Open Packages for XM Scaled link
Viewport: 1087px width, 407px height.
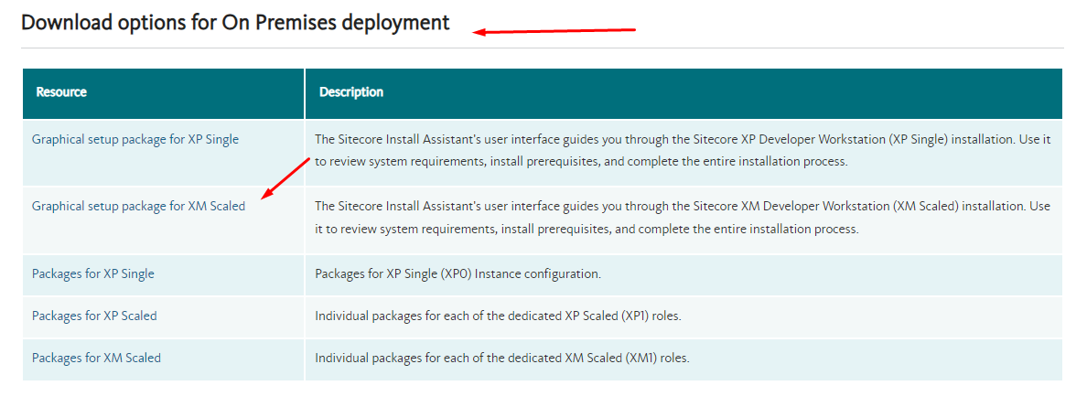pyautogui.click(x=96, y=359)
